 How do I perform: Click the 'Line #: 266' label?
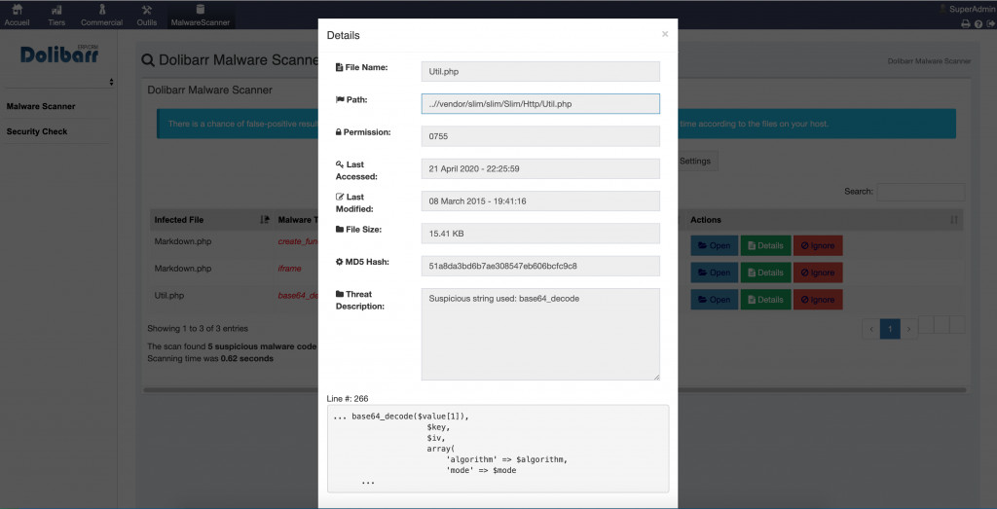pyautogui.click(x=348, y=398)
